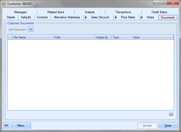Open the Defaults tab
Screen dimensions: 181x132
tap(26, 18)
